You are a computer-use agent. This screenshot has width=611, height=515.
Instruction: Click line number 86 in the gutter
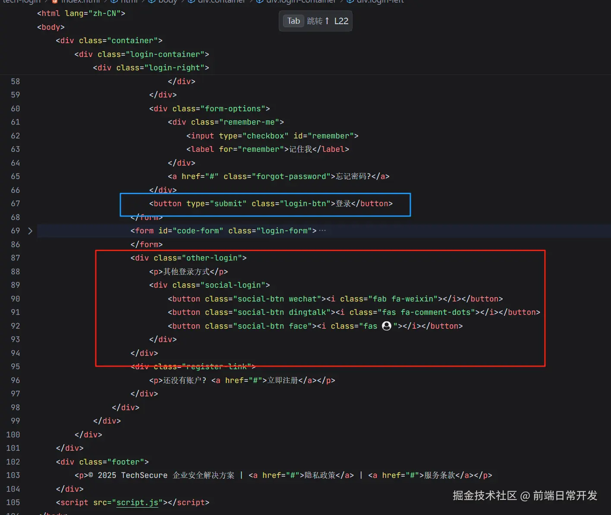(x=16, y=245)
